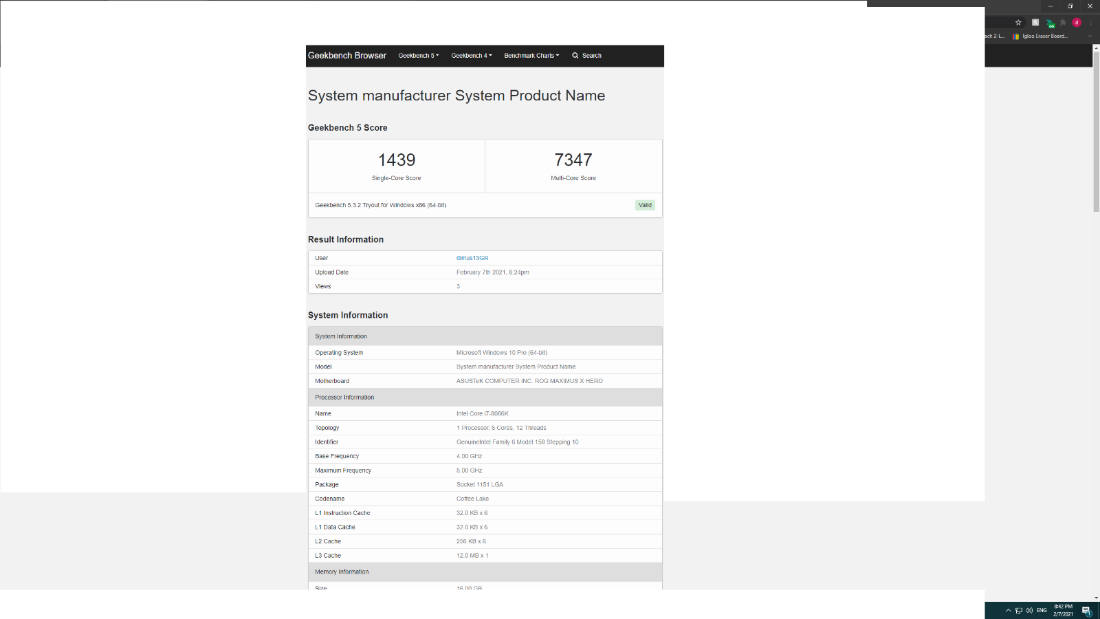This screenshot has height=619, width=1100.
Task: Show more bookmarks with the double chevron
Action: [1089, 36]
